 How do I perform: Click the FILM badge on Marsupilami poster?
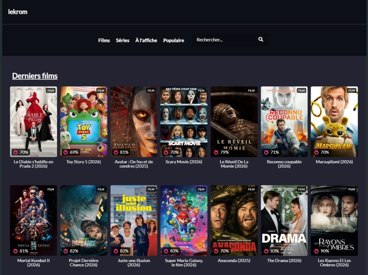(351, 90)
